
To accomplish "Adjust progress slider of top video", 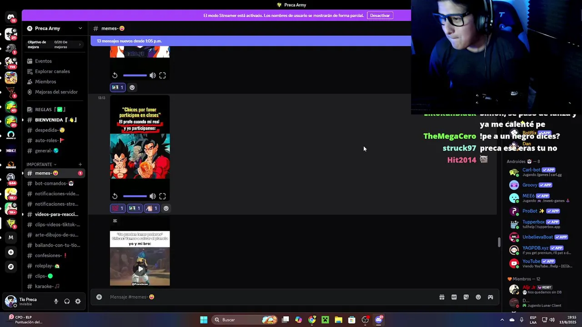I will 135,75.
